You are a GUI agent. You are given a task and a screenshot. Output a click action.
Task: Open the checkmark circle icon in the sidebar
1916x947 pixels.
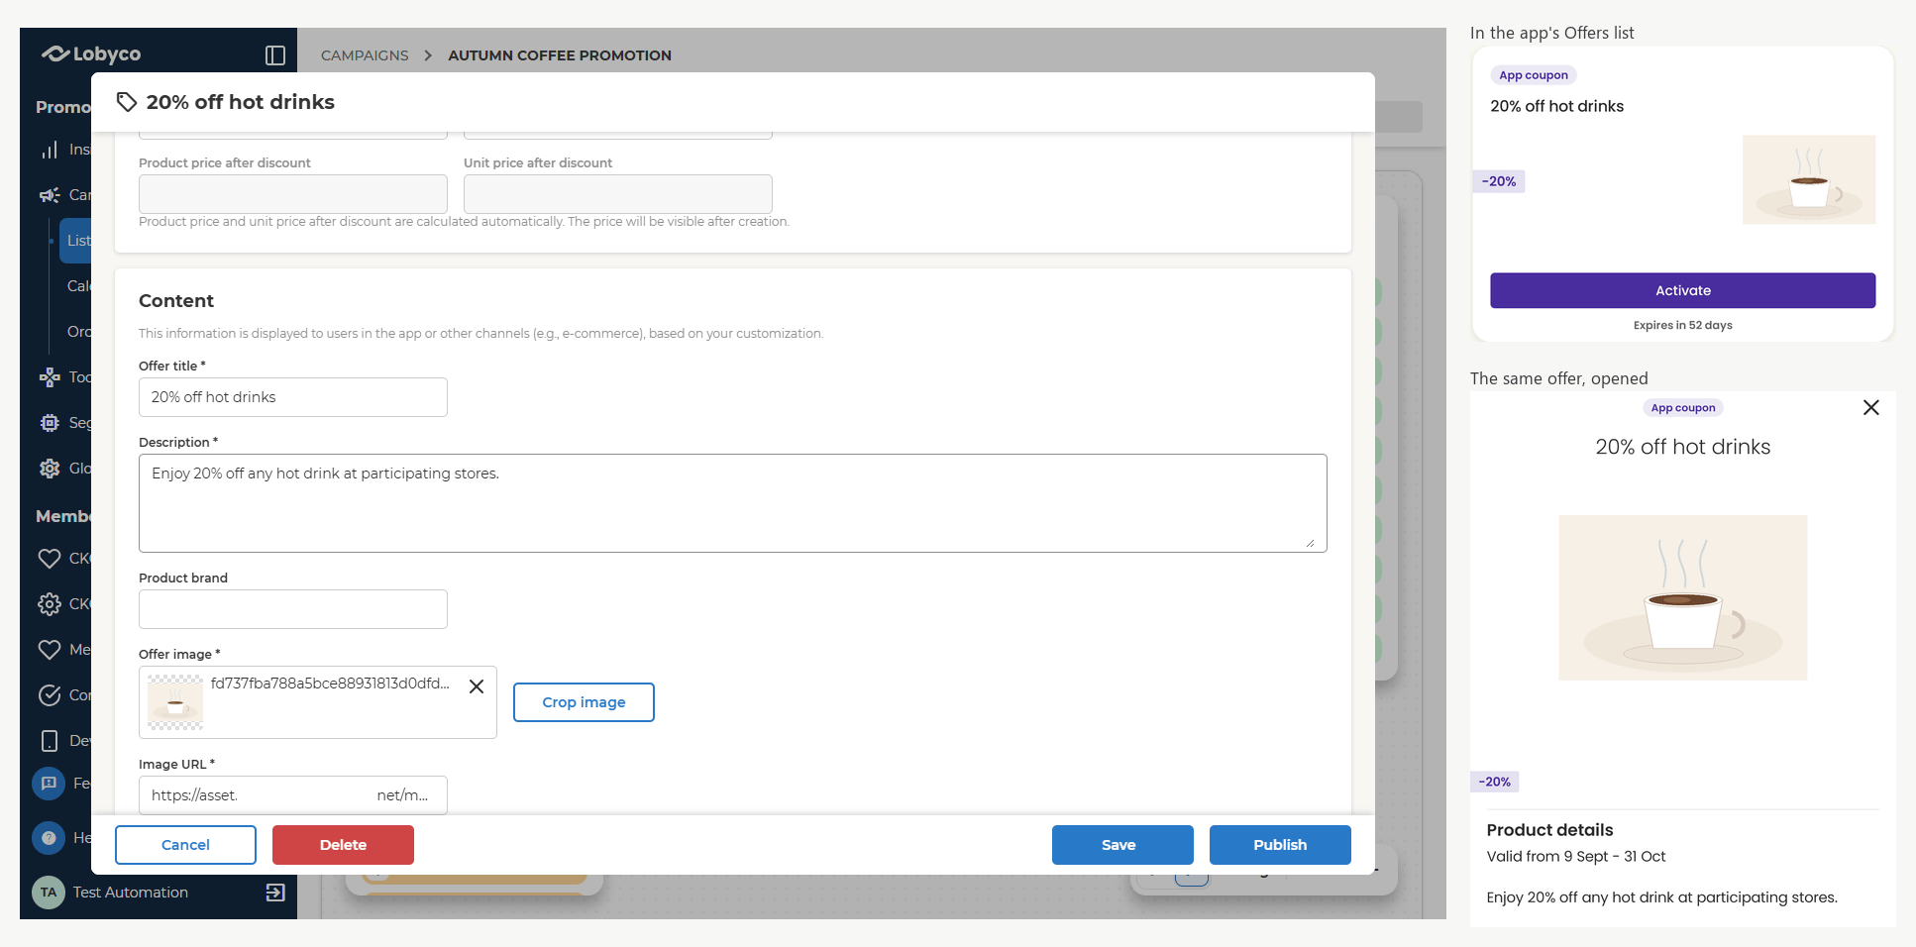50,695
